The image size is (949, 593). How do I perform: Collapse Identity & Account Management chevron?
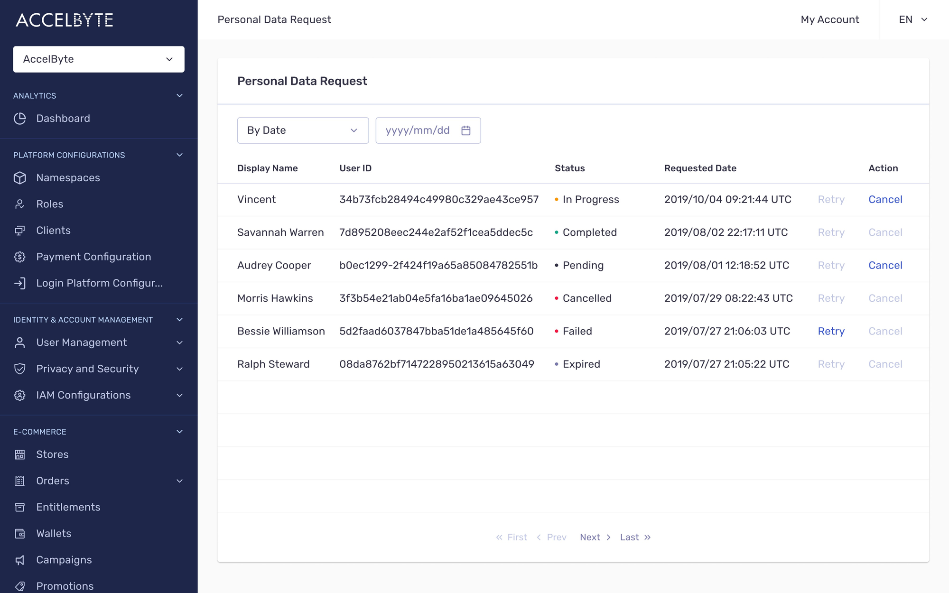180,320
